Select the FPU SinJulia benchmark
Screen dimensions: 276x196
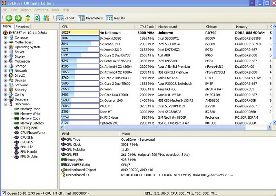coord(29,156)
